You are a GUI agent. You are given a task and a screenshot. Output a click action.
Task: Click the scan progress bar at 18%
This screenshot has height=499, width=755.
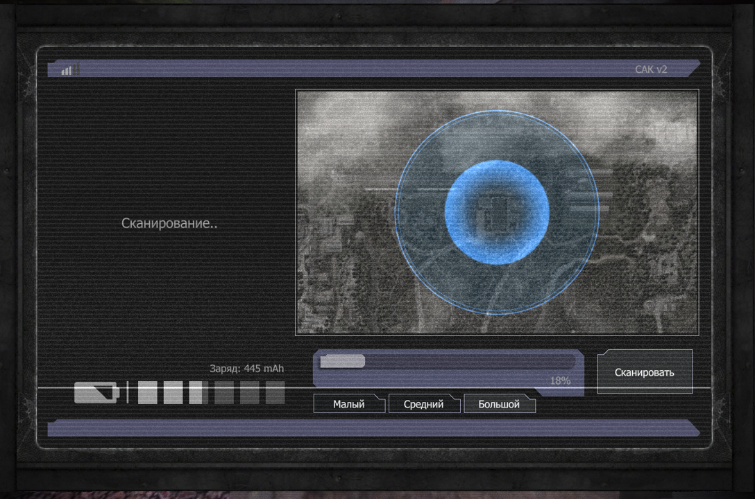coord(448,362)
